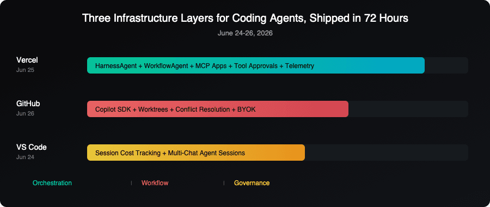
Task: Click the 'Workflow' legend label
Action: point(155,183)
